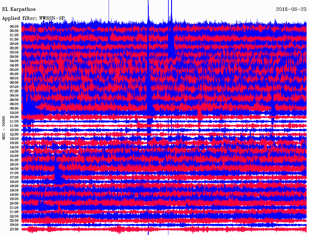Select the 08:00 time label
309x235 pixels.
pyautogui.click(x=14, y=96)
